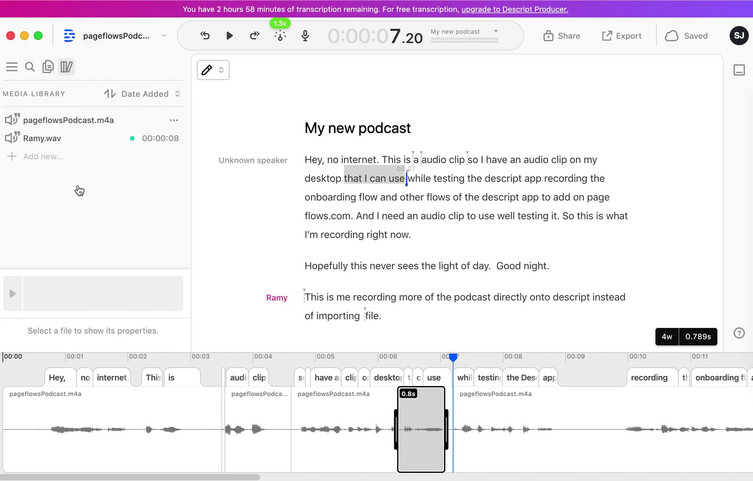Follow the upgrade to Descript Producer link
The image size is (753, 481).
[515, 9]
